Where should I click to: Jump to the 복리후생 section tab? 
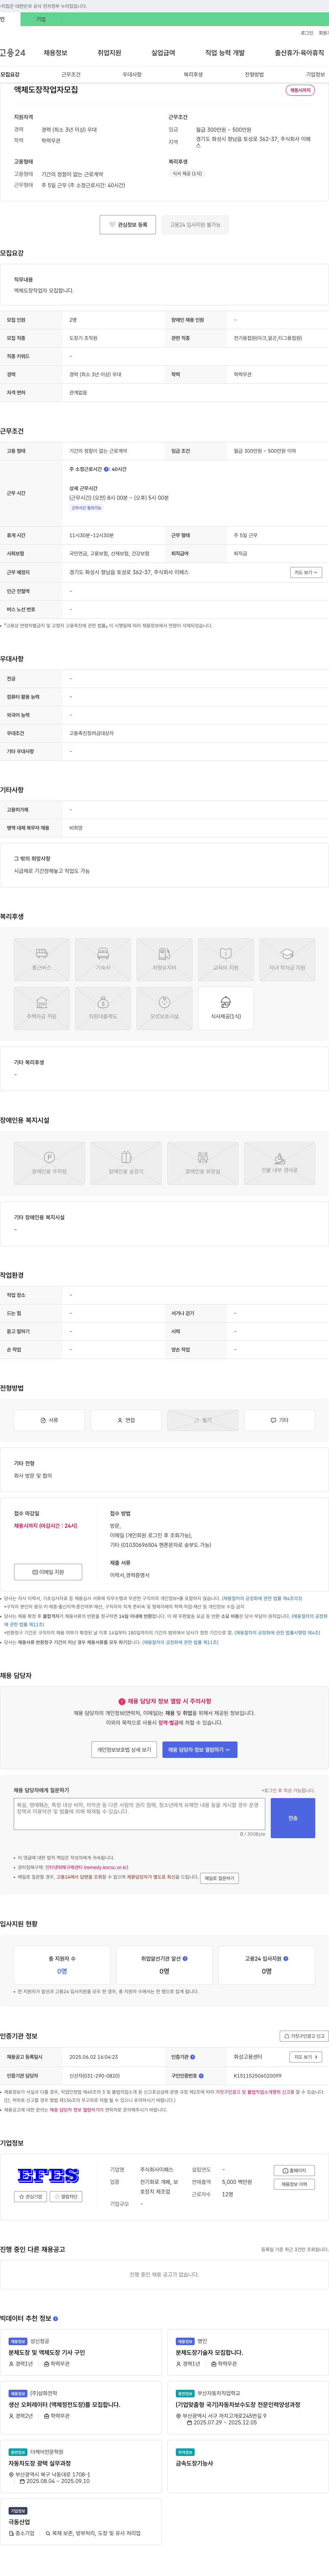(193, 75)
